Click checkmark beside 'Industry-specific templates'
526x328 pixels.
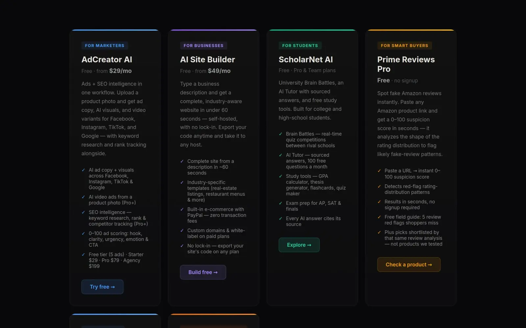click(x=182, y=182)
